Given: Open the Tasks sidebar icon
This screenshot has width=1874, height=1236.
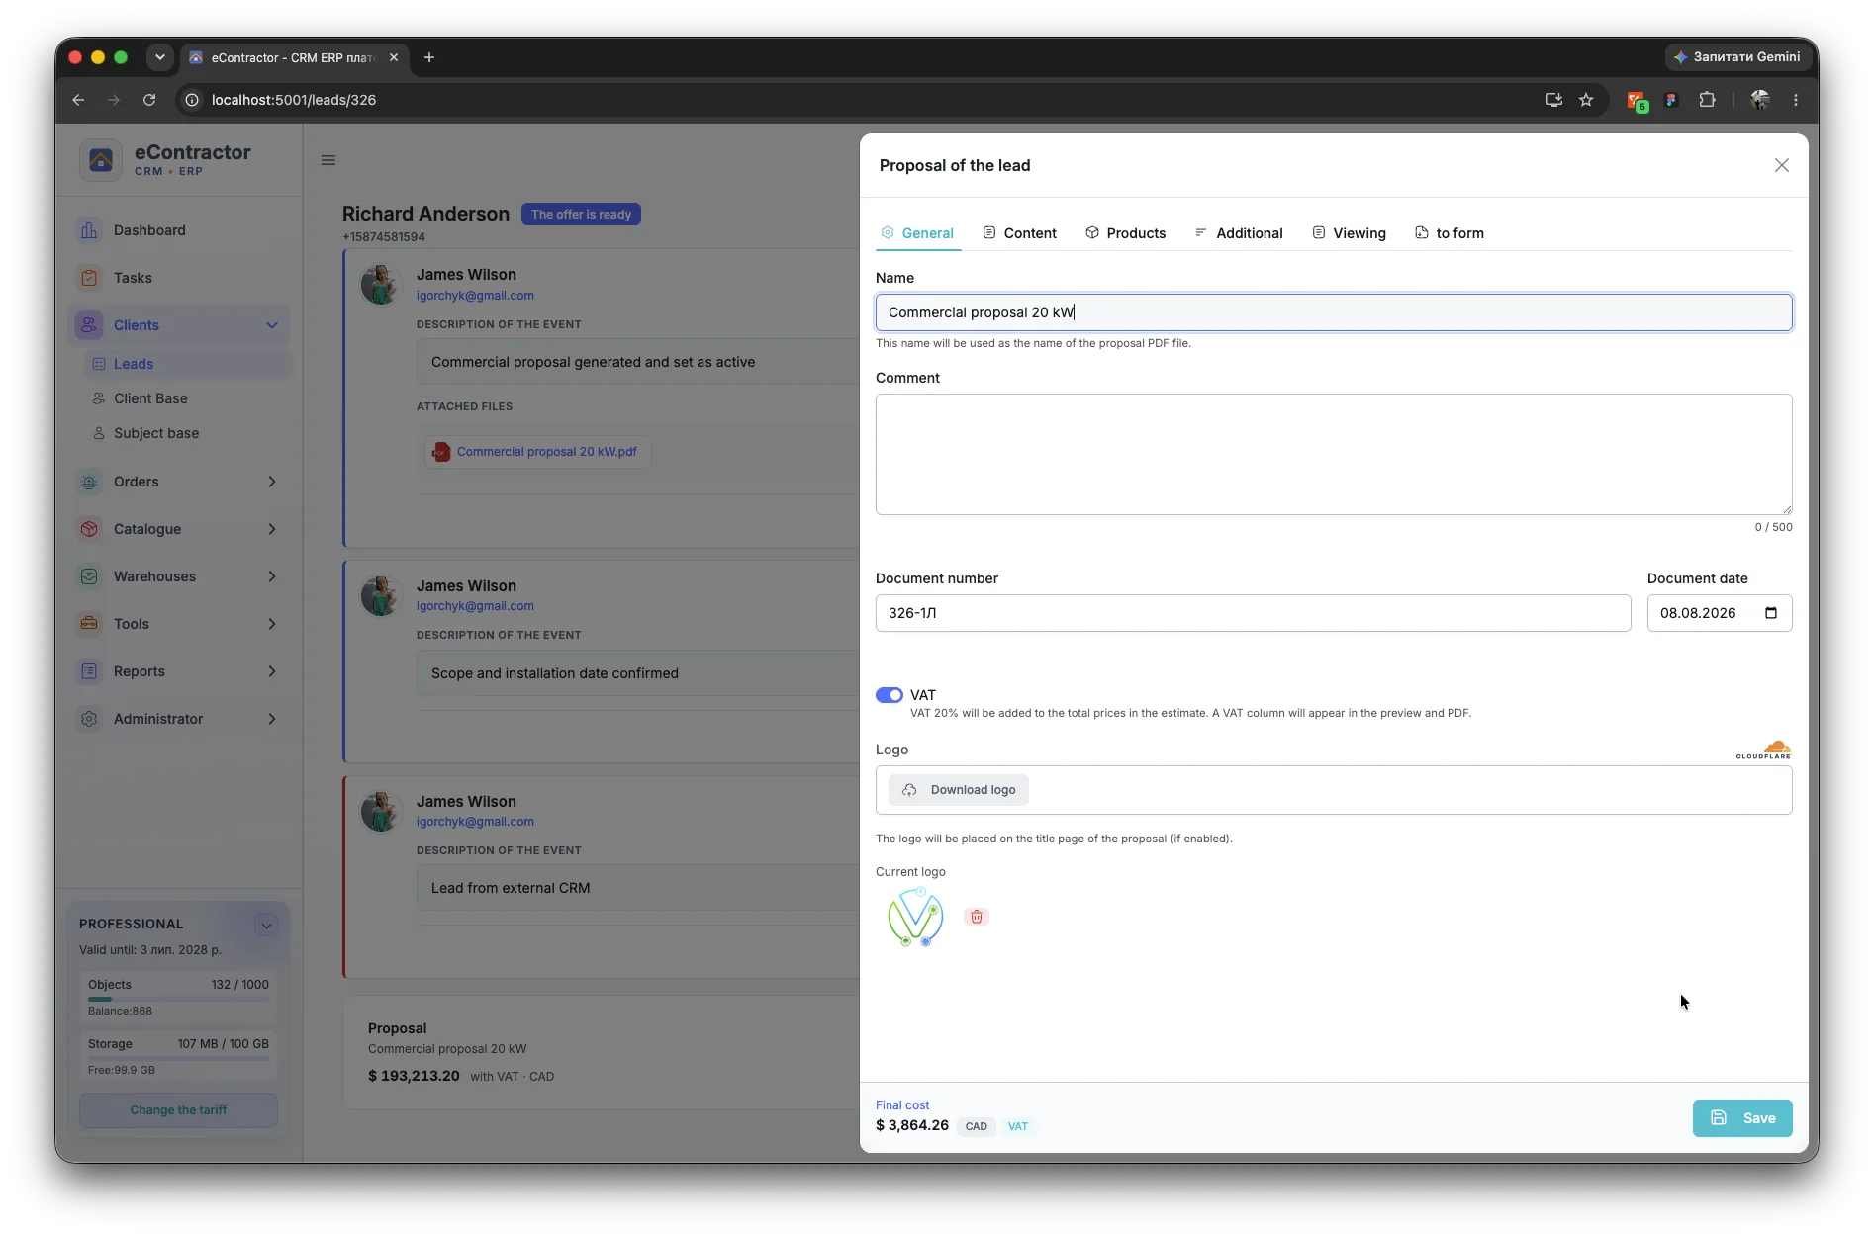Looking at the screenshot, I should 89,278.
